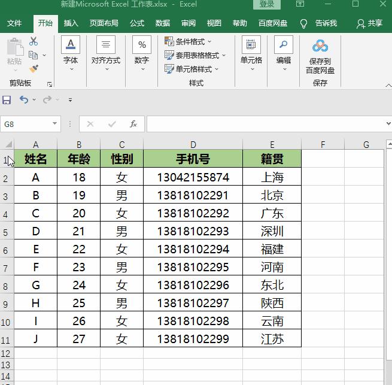Click the Format Painter brush icon
392x385 pixels.
point(34,69)
